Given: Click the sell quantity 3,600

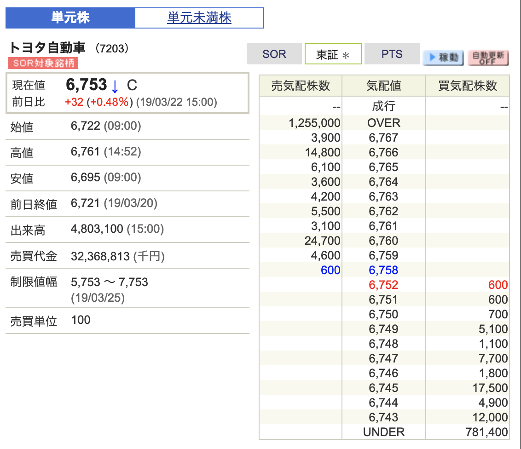Looking at the screenshot, I should tap(326, 182).
